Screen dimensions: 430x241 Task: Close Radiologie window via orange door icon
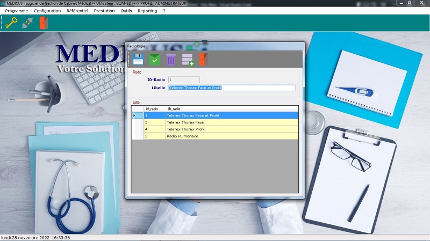(203, 59)
